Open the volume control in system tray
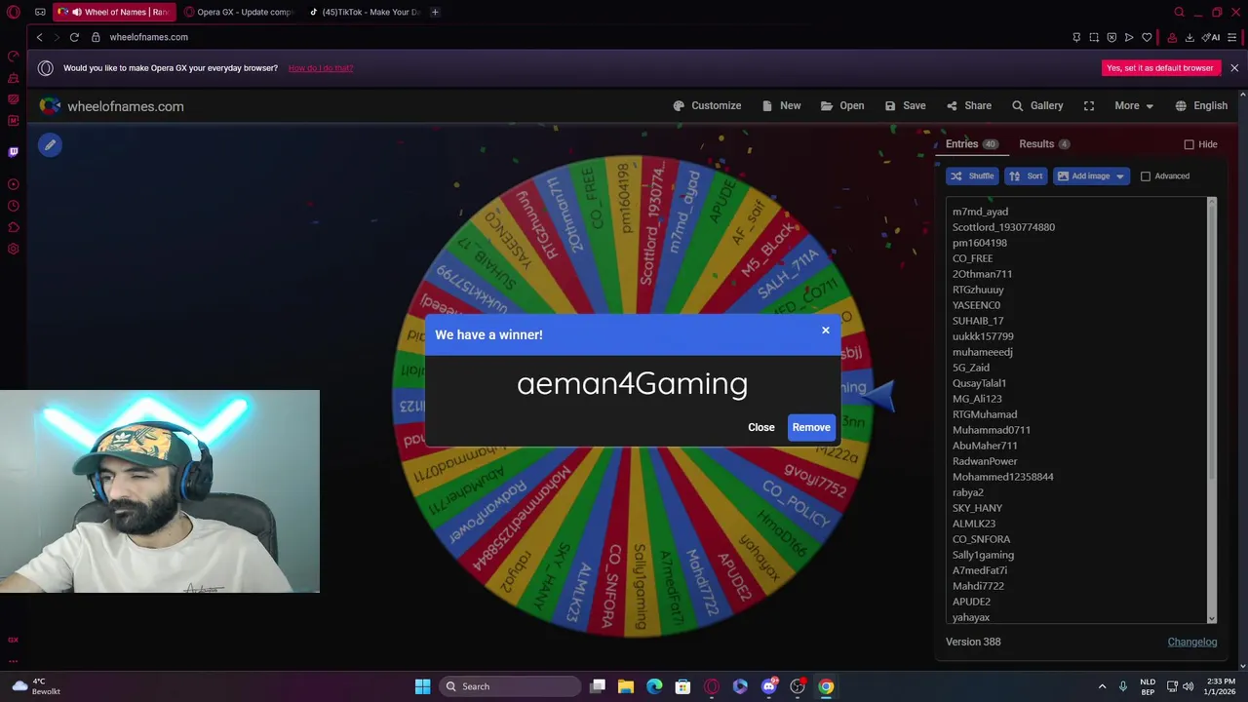This screenshot has width=1248, height=702. (1188, 686)
